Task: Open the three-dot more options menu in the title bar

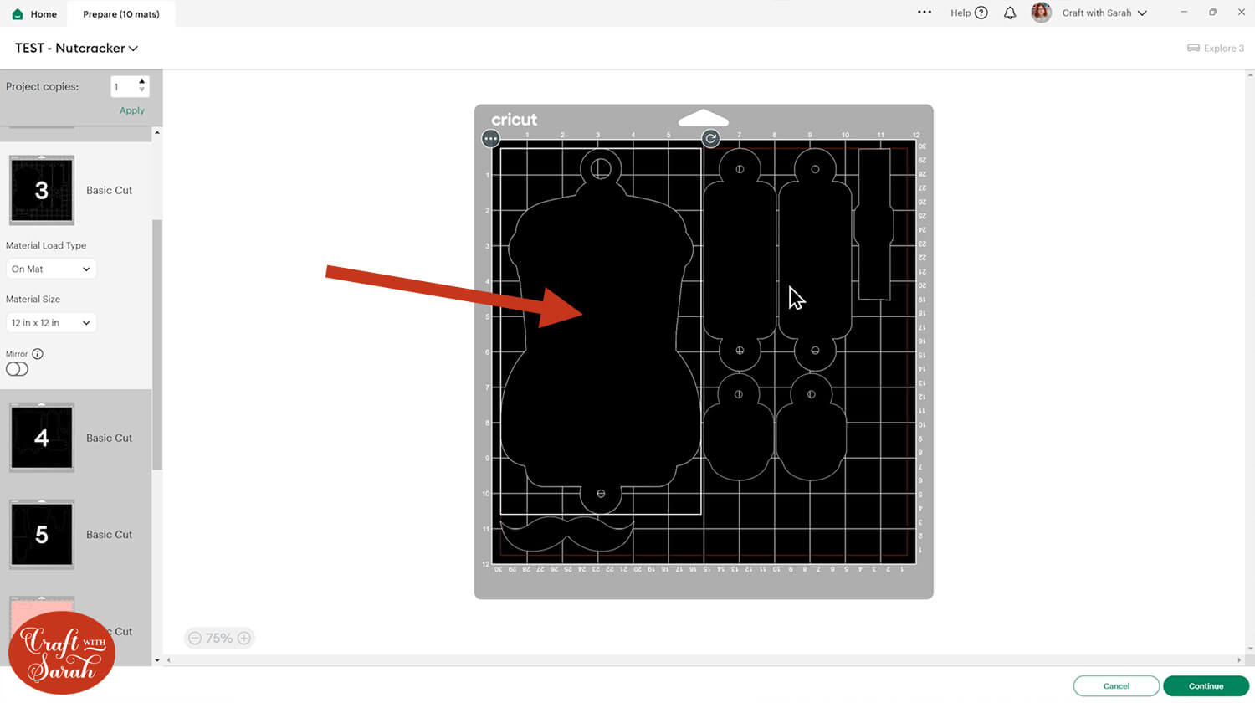Action: (924, 13)
